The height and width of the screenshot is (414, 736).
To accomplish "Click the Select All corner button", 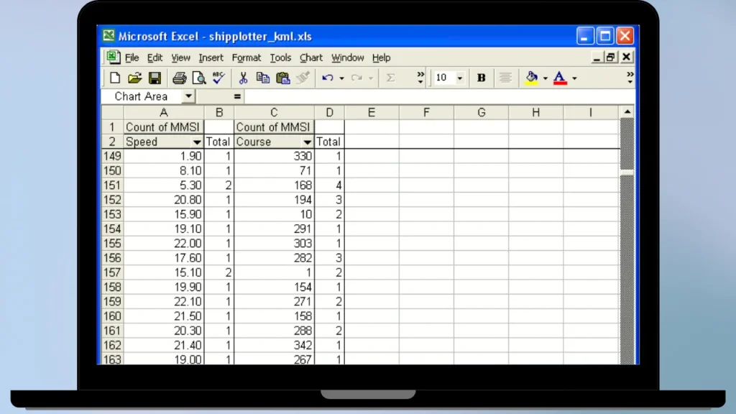I will pyautogui.click(x=113, y=113).
